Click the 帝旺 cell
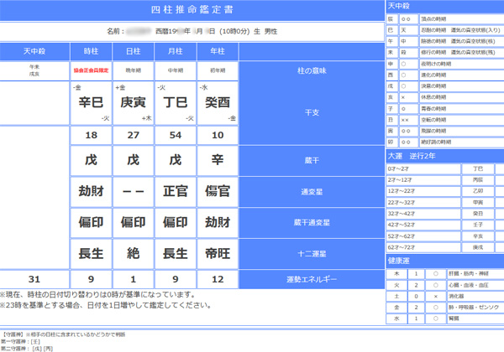The height and width of the screenshot is (352, 504). 218,254
